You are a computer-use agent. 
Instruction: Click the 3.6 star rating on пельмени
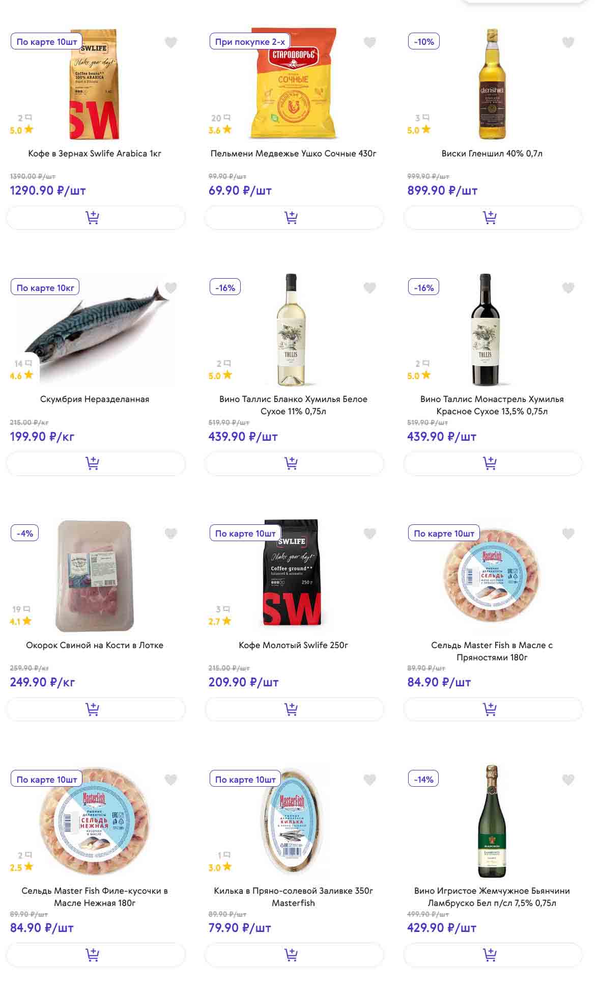220,130
